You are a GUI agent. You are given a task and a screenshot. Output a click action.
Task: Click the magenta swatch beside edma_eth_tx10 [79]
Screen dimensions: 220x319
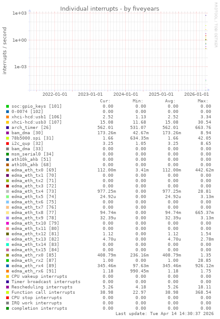pyautogui.click(x=8, y=223)
